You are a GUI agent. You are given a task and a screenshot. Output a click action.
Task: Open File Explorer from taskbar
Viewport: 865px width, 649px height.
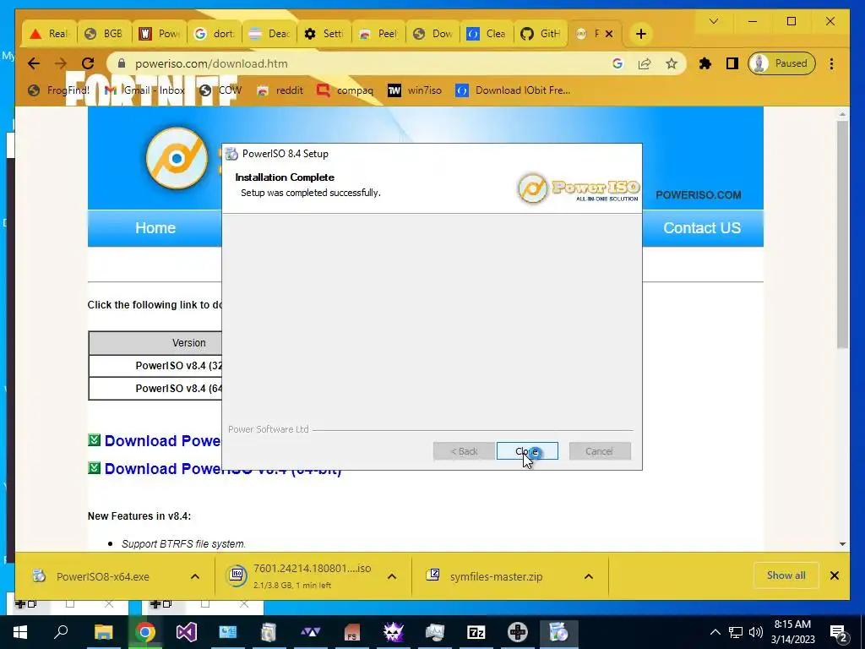tap(103, 632)
